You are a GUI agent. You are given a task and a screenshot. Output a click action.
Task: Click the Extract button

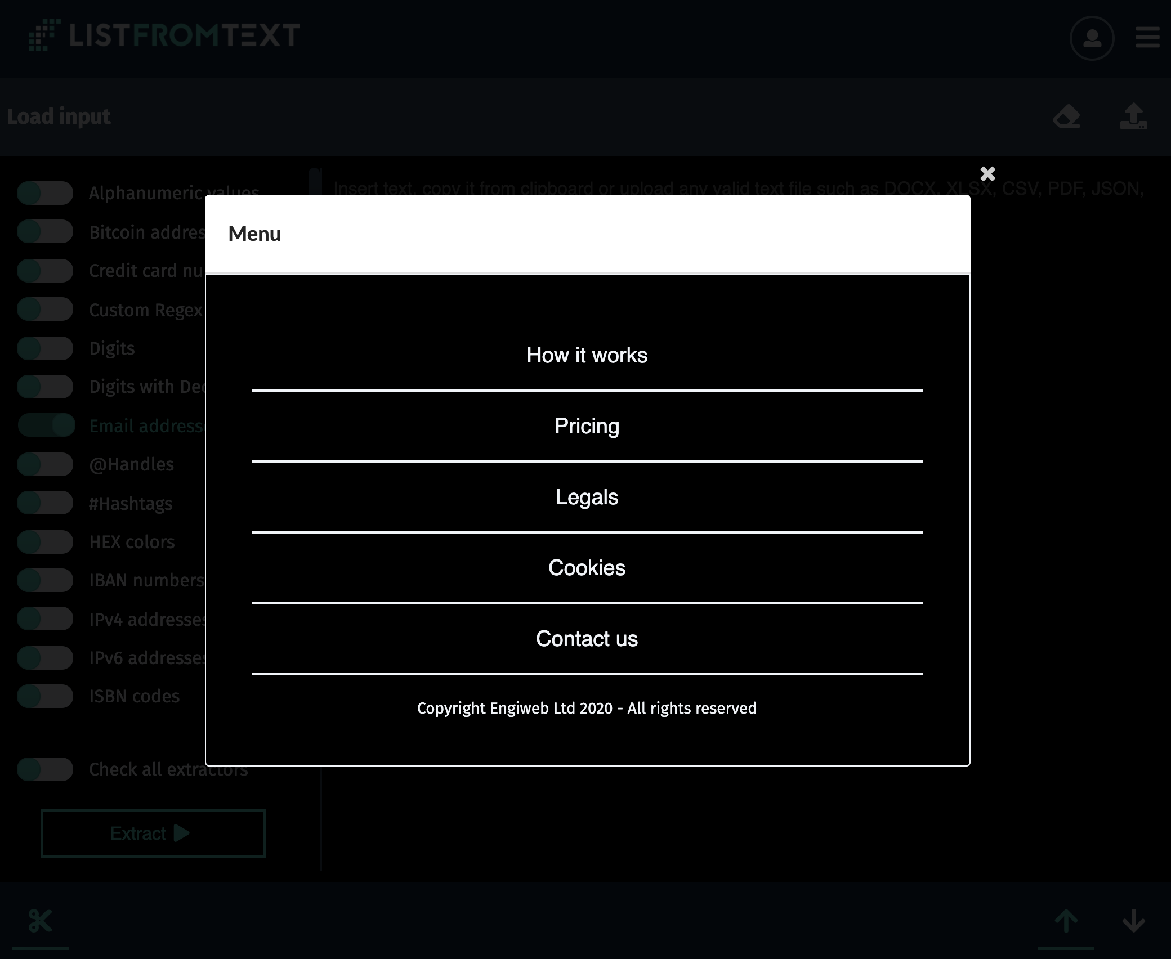(x=153, y=833)
